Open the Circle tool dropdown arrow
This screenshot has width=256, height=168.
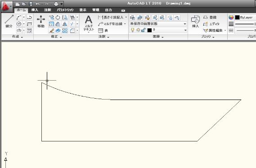[x=24, y=24]
